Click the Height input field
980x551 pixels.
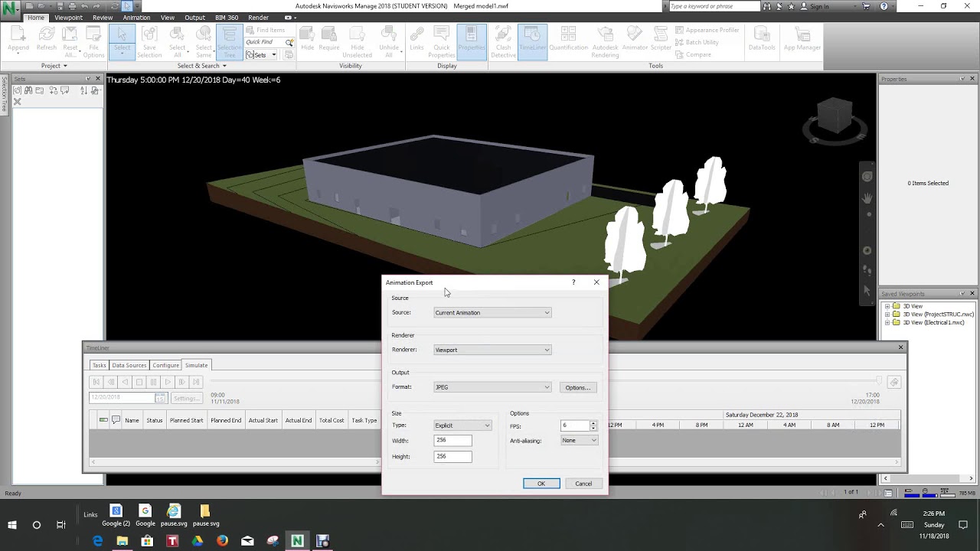[452, 457]
